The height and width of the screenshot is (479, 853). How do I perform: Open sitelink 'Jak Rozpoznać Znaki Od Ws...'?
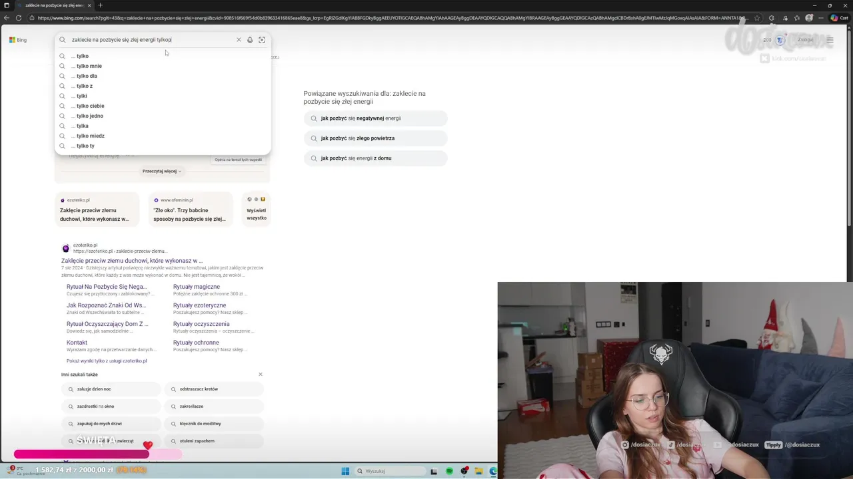pyautogui.click(x=106, y=305)
